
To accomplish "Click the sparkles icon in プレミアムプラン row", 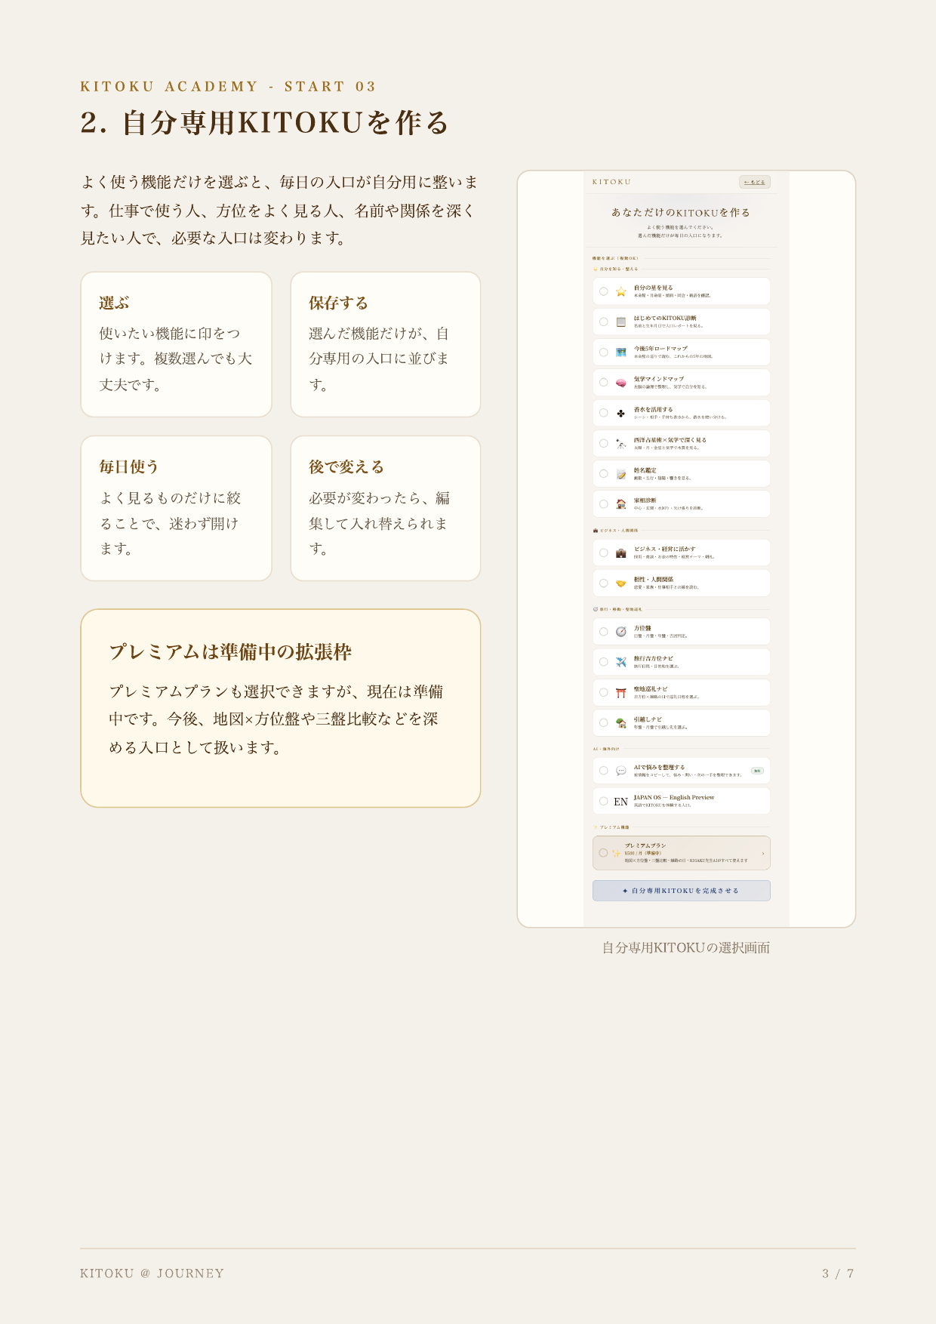I will tap(616, 853).
